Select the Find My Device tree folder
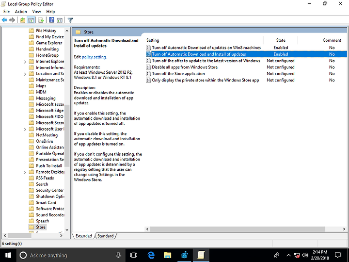 pos(50,37)
